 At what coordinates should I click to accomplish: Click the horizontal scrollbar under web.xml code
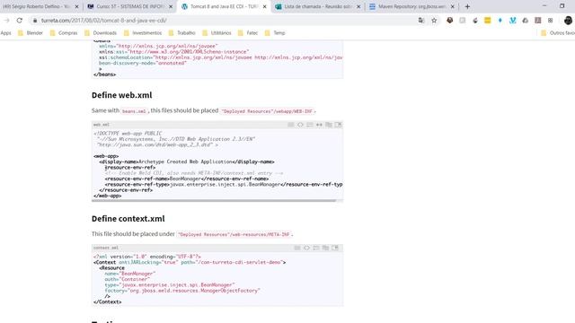coord(214,200)
